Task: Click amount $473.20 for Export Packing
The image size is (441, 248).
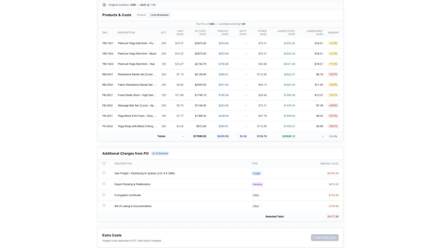Action: pos(334,185)
